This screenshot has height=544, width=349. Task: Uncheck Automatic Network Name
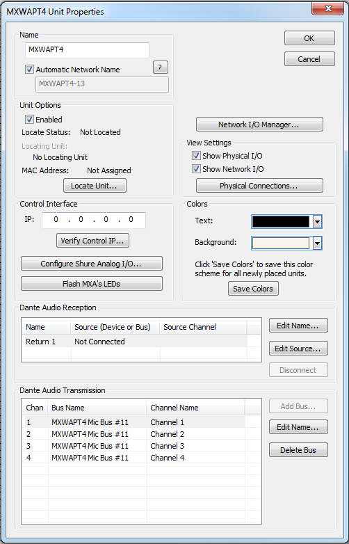[x=30, y=70]
